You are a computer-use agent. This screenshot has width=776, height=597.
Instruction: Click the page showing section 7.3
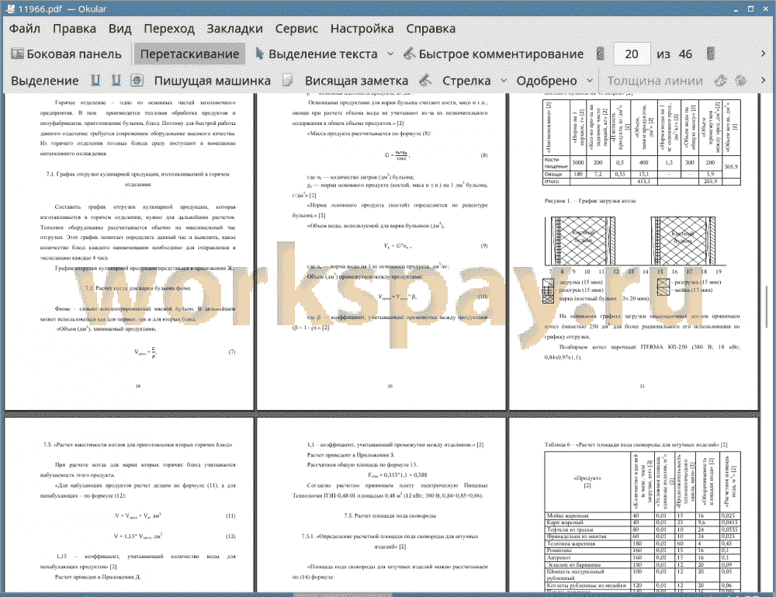pyautogui.click(x=129, y=505)
